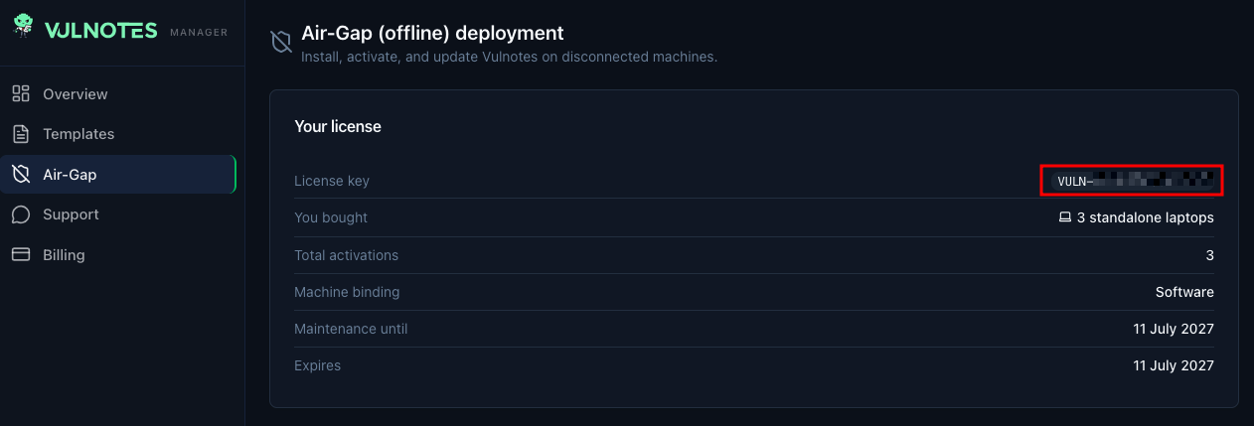Click the Support chat bubble icon
Screen dimensions: 1254x426
tap(21, 214)
